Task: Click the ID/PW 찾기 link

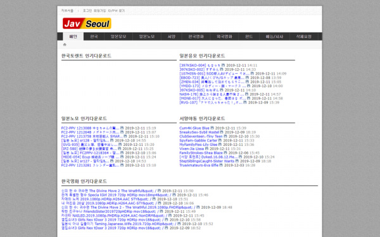Action: [117, 11]
